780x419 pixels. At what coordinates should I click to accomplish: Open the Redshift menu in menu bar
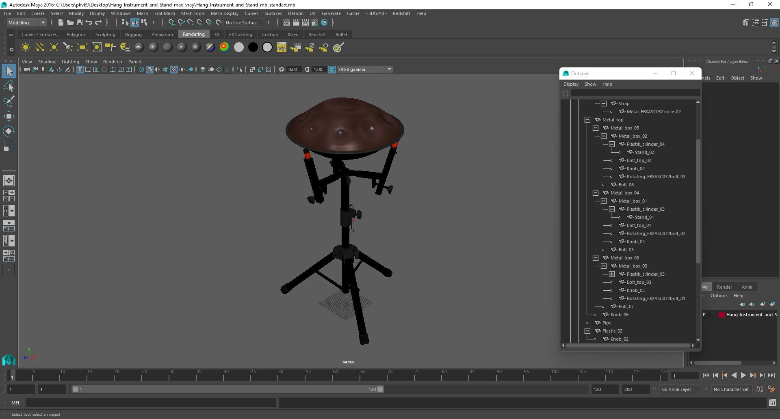[x=401, y=13]
